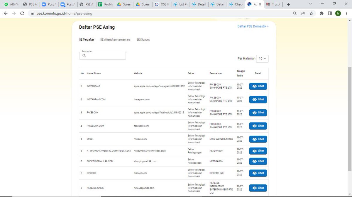The width and height of the screenshot is (352, 197).
Task: Focus the Pencarian search field
Action: click(102, 56)
